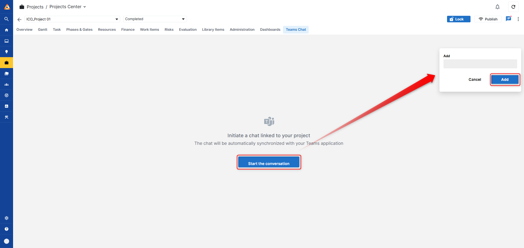Open the notifications bell

(497, 7)
